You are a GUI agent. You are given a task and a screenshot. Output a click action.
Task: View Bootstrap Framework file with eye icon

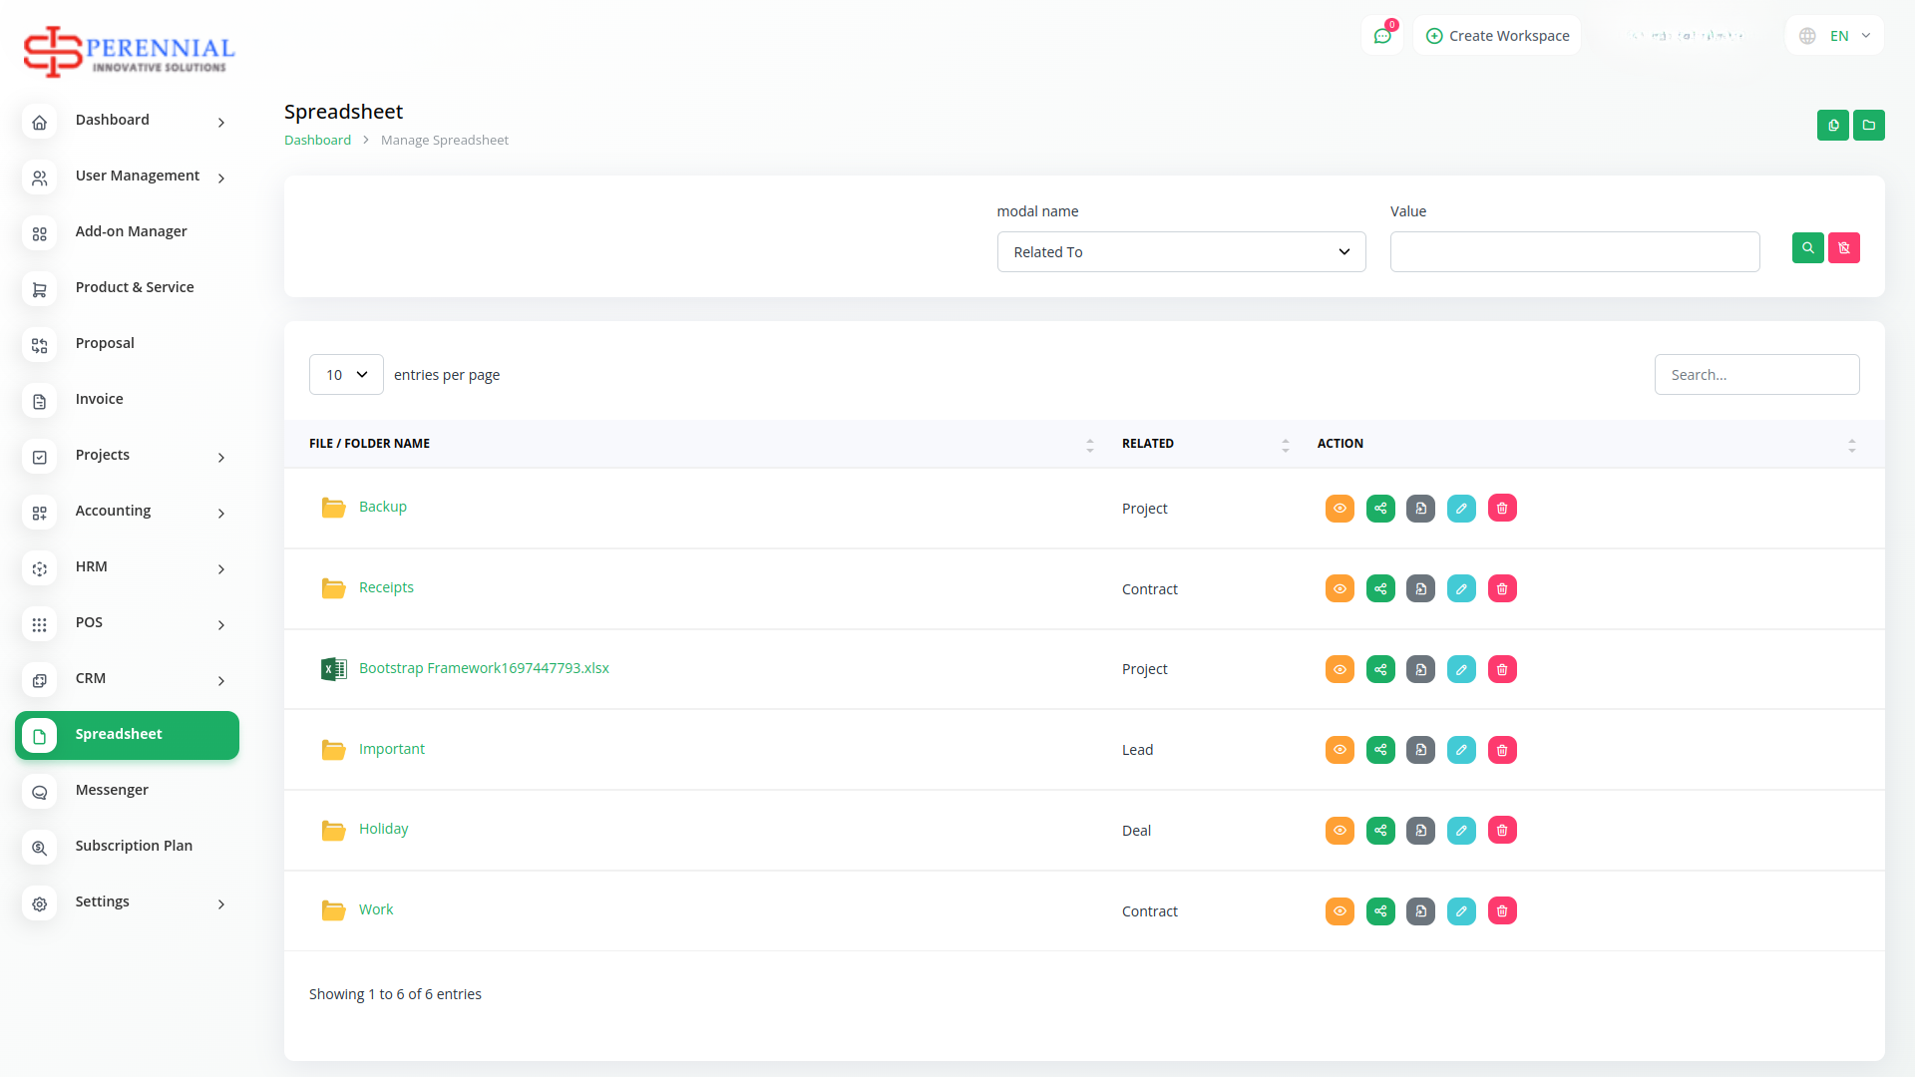(1340, 669)
